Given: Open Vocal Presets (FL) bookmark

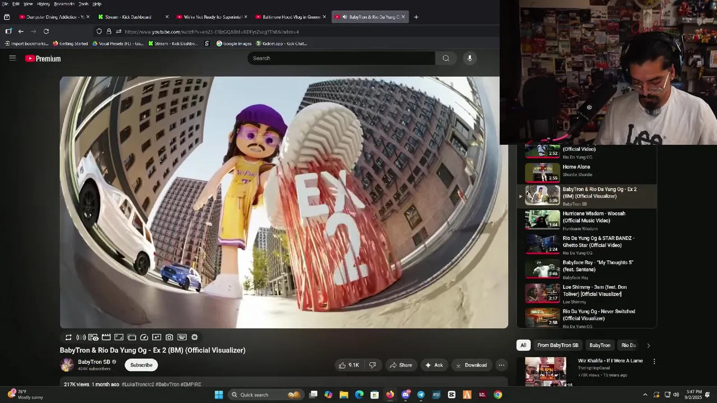Looking at the screenshot, I should 118,44.
